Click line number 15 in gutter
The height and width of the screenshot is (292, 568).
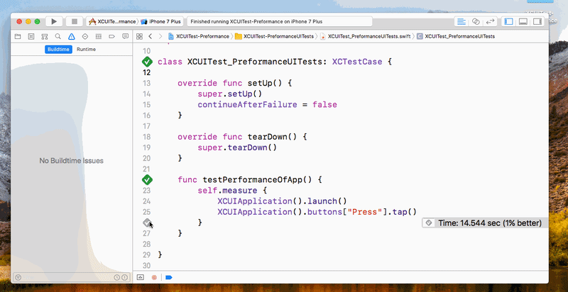[146, 105]
